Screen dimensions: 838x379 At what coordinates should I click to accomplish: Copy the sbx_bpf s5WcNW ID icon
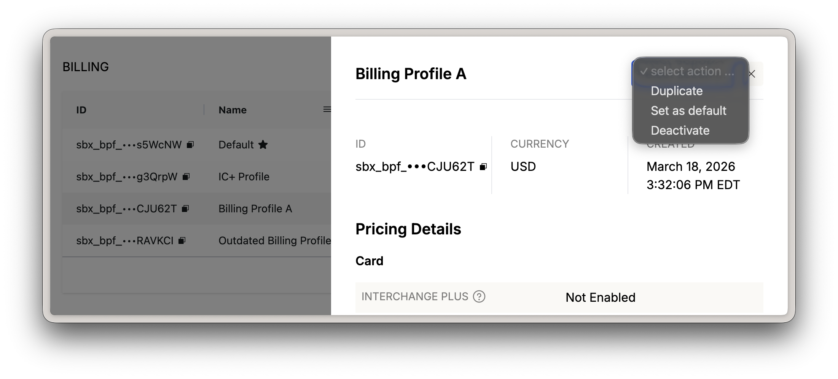pos(190,145)
